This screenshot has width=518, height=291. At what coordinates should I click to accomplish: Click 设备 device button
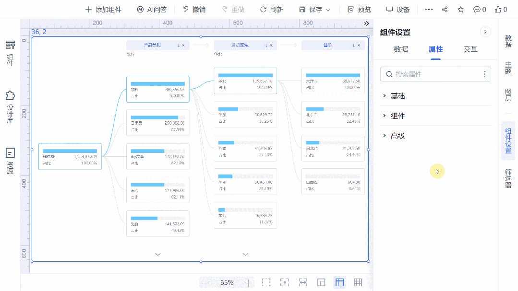pos(398,10)
